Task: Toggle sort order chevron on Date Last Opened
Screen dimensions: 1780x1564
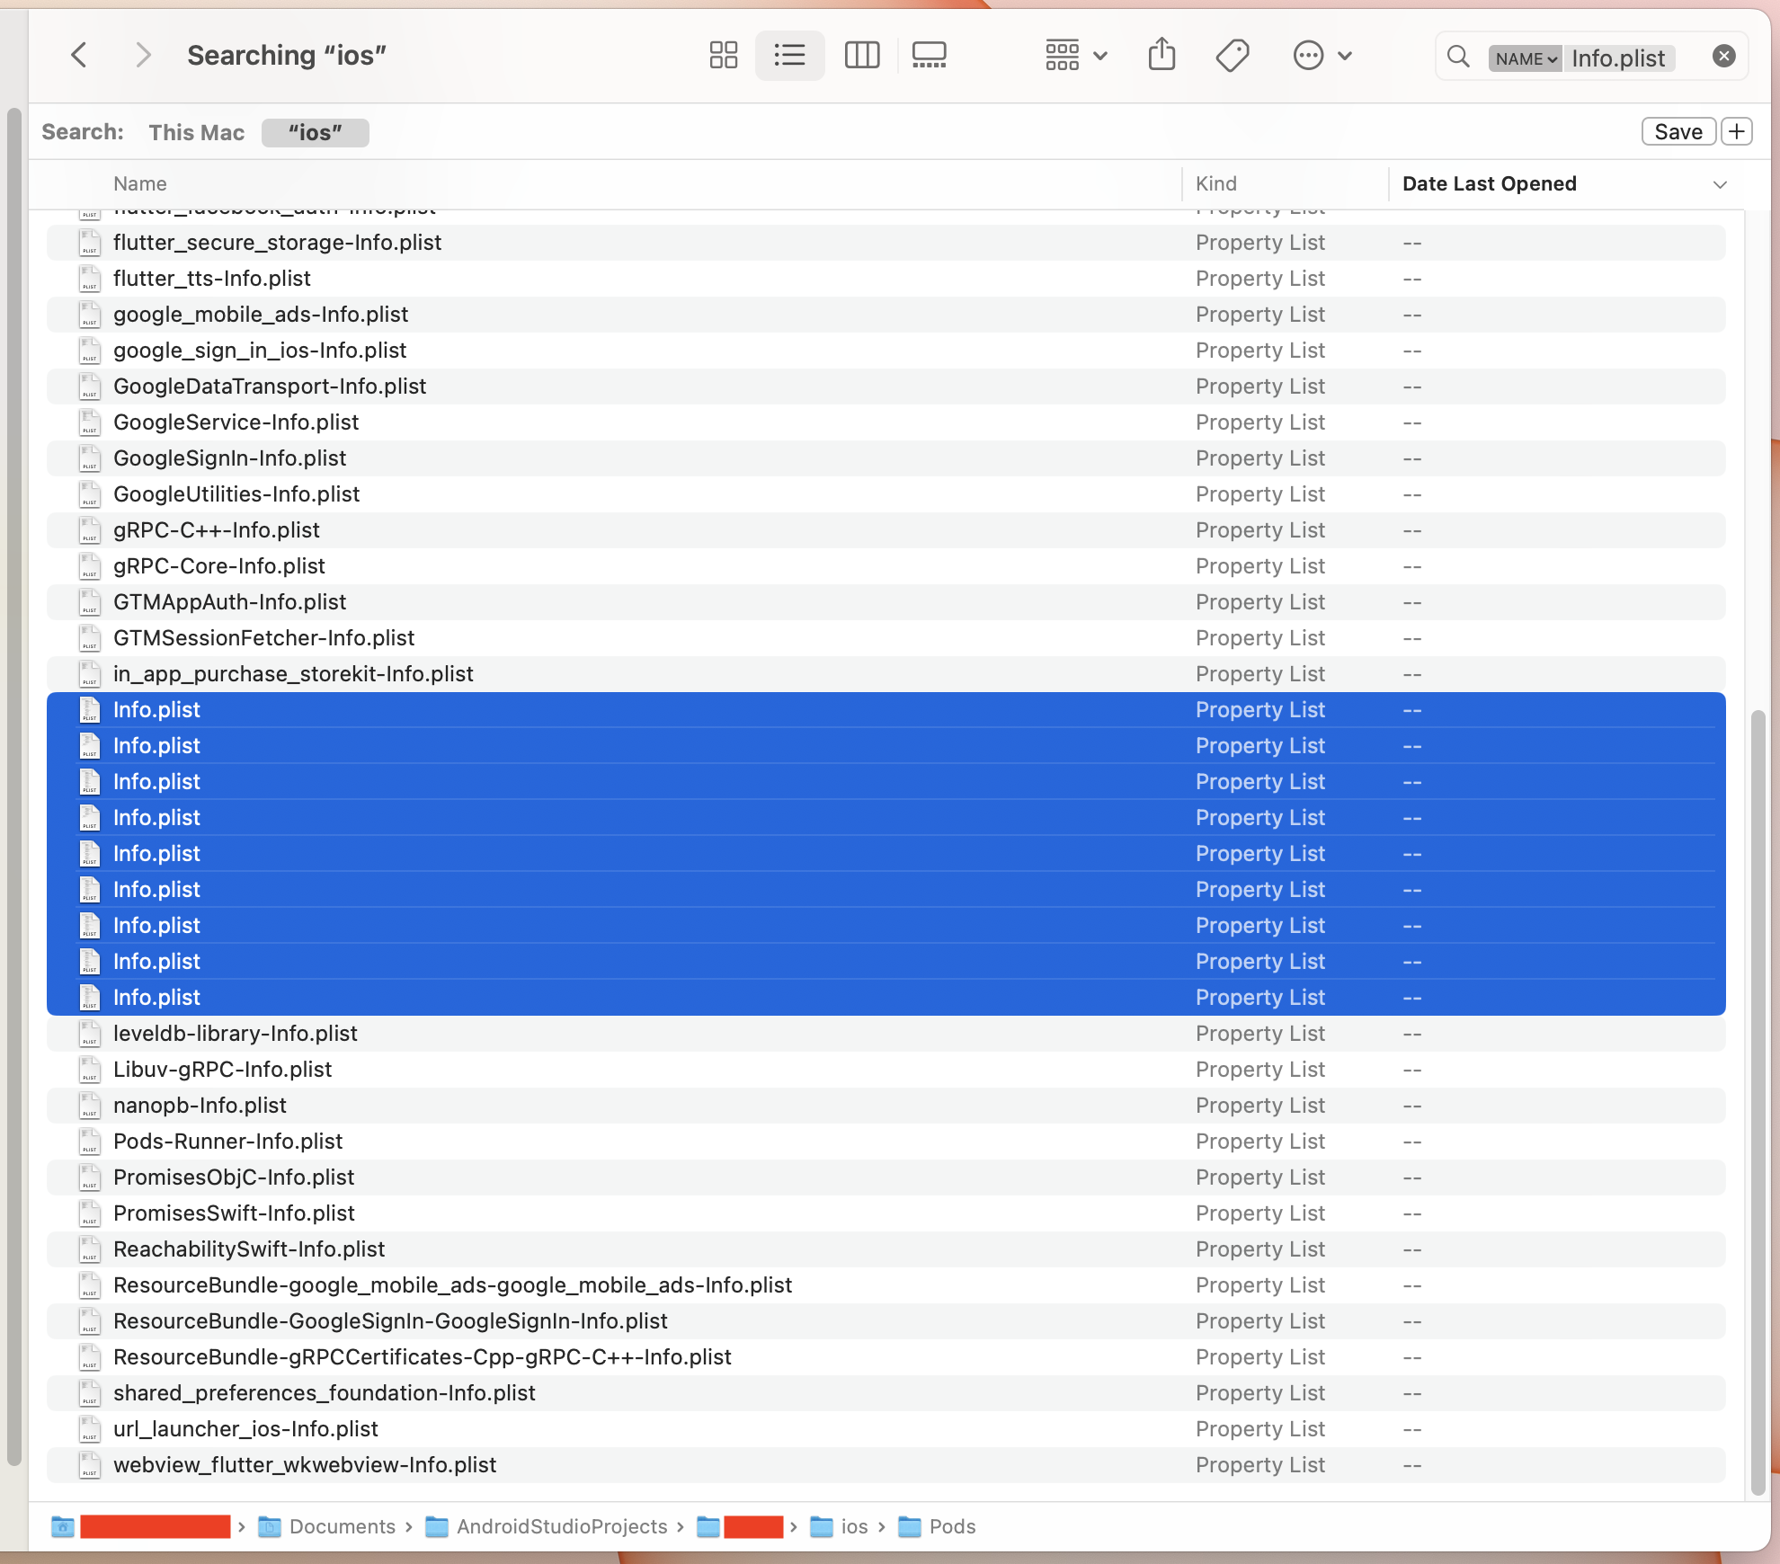Action: (x=1720, y=184)
